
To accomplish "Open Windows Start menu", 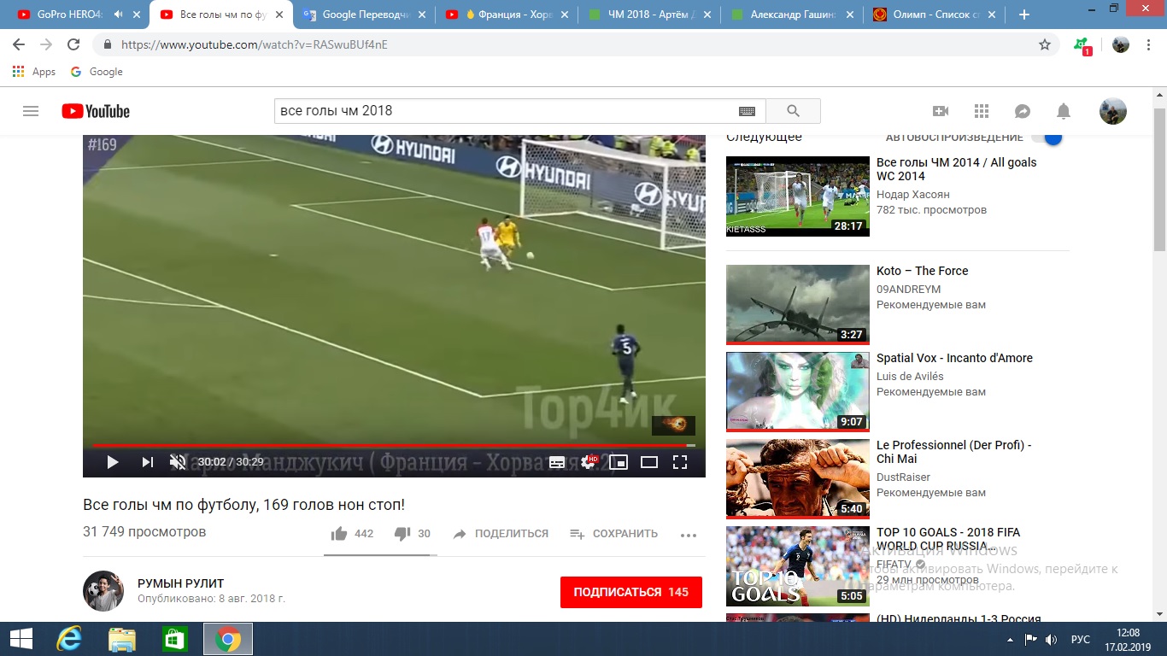I will click(21, 639).
